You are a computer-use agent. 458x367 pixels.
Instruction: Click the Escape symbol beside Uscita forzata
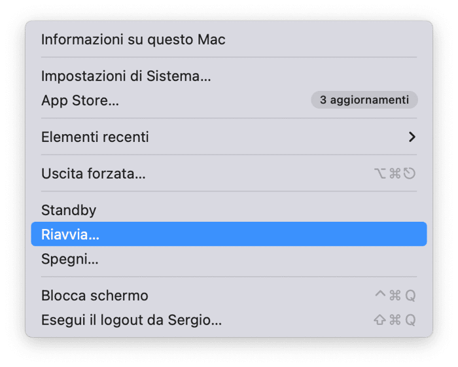click(409, 173)
